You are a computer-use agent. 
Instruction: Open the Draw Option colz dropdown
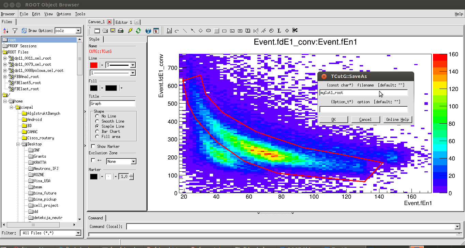(x=78, y=31)
